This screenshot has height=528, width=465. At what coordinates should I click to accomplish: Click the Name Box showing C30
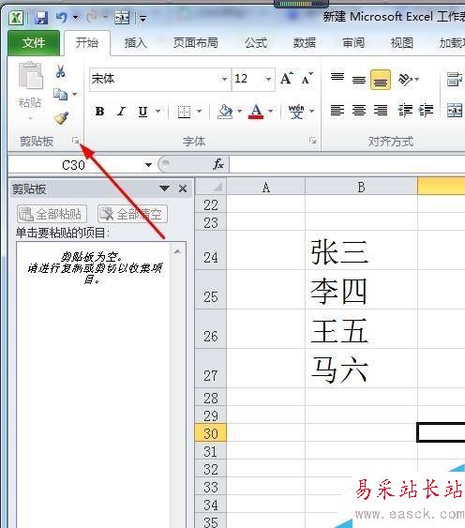click(73, 165)
